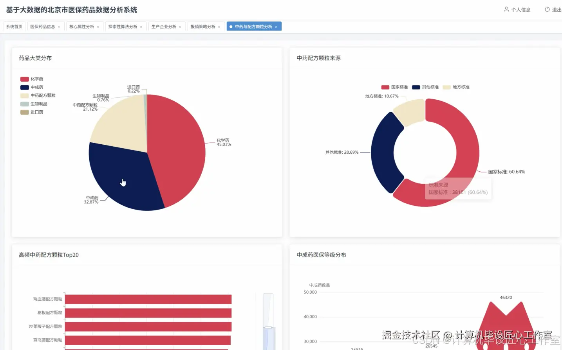
Task: Click the 中药配方颗粒来源 card title
Action: coord(318,58)
